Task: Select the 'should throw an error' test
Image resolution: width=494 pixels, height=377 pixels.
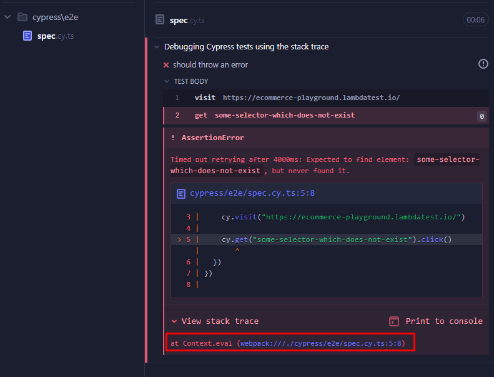Action: [x=210, y=64]
